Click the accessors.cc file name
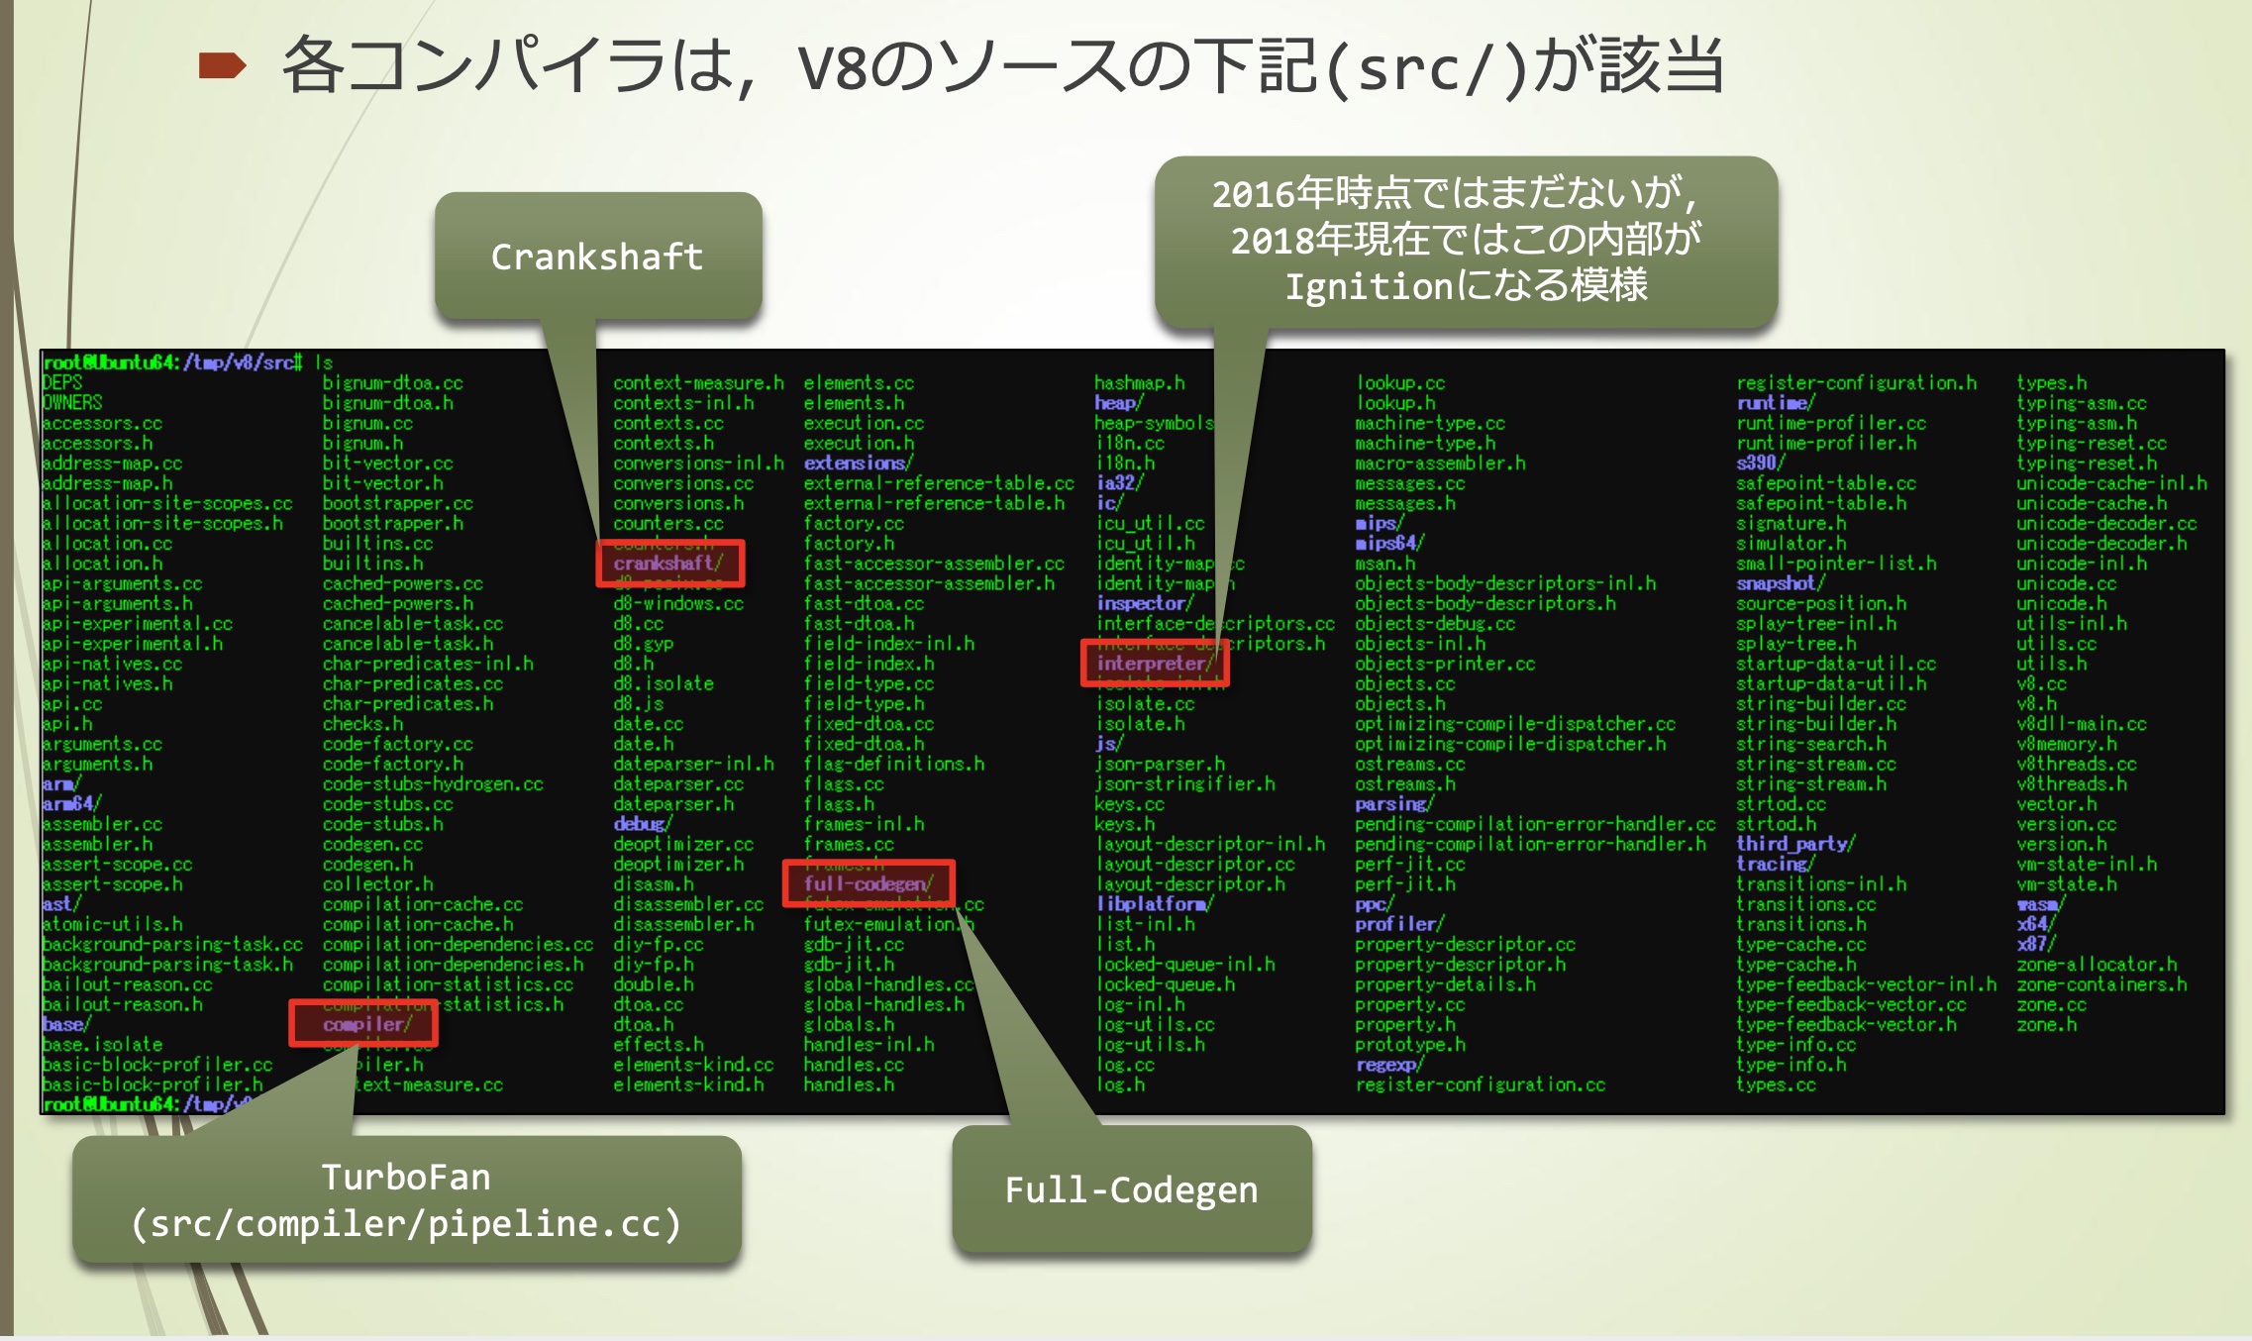 [x=102, y=423]
